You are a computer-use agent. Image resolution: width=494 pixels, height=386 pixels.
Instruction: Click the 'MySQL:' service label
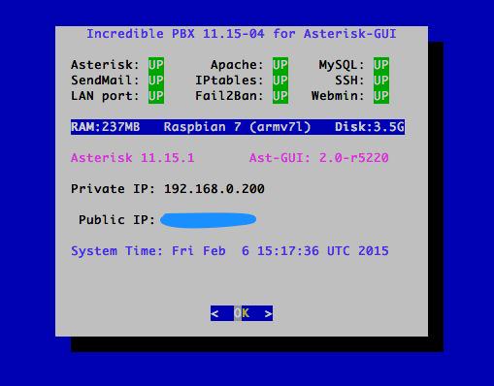pos(342,65)
